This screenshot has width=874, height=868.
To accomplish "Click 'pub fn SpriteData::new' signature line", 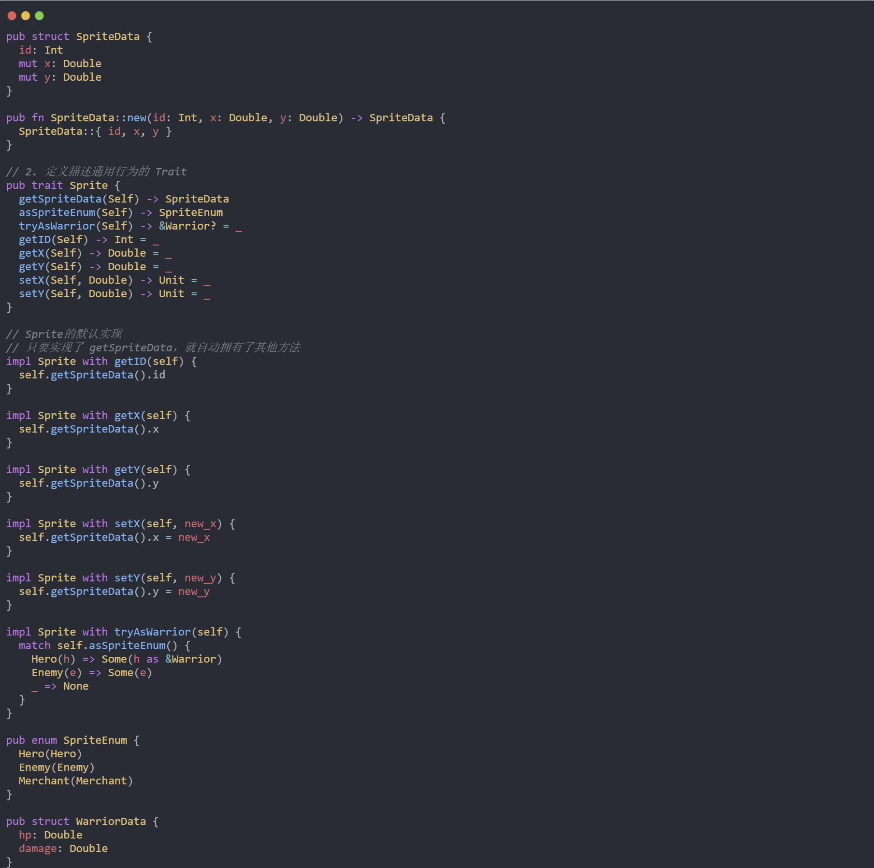I will pos(226,118).
